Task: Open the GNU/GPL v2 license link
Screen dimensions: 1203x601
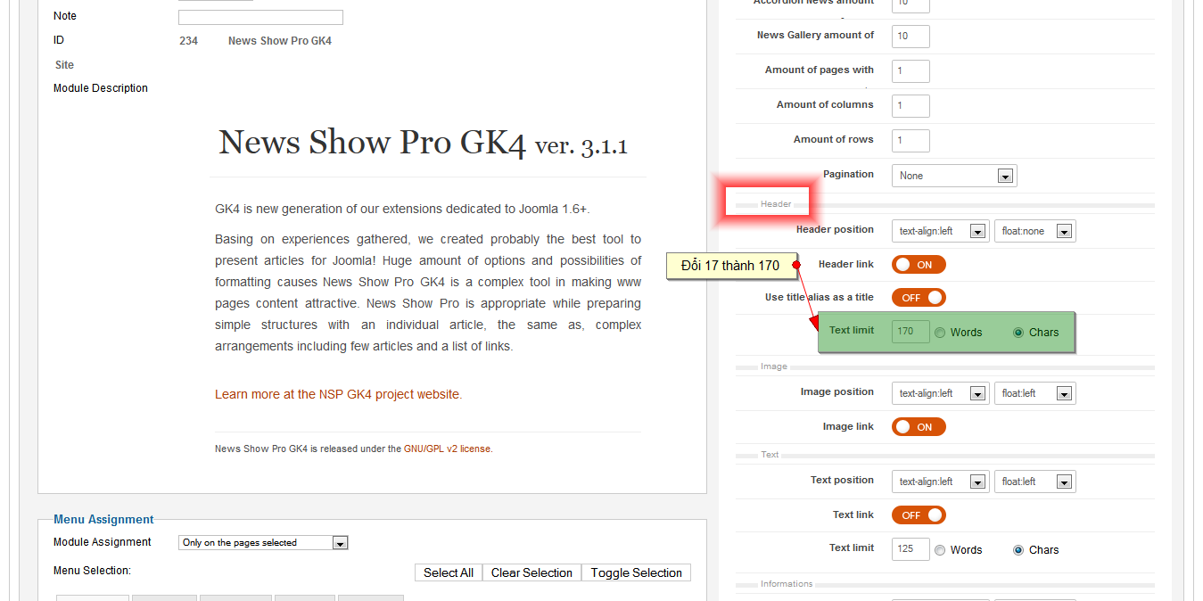Action: coord(447,449)
